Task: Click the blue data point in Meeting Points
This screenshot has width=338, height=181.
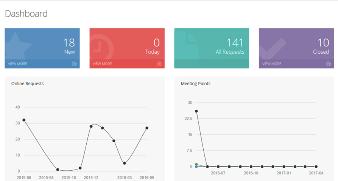Action: [196, 167]
